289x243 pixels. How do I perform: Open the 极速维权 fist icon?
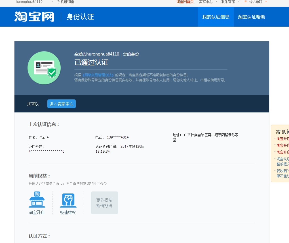68,200
